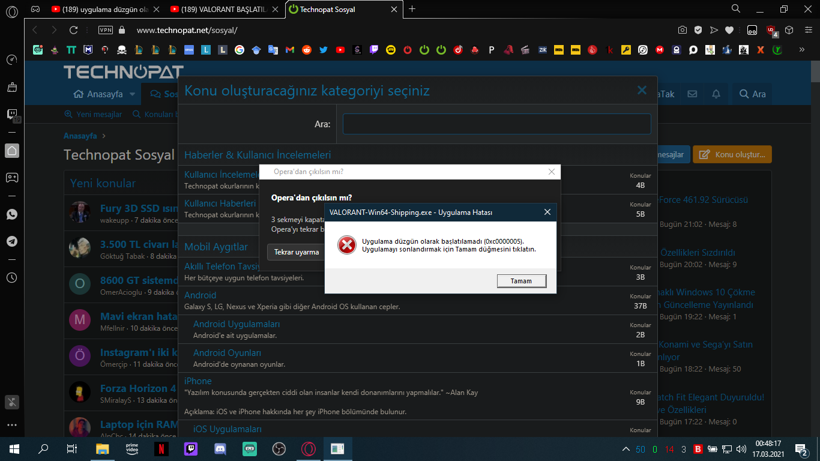Open the Android Uygulamaları subcategory
Image resolution: width=820 pixels, height=461 pixels.
[237, 324]
